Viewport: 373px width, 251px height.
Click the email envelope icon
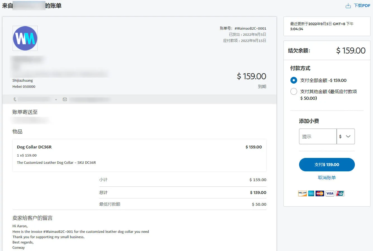(65, 99)
